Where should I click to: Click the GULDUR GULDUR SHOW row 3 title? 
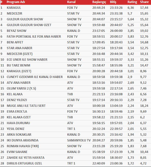coord(25,19)
